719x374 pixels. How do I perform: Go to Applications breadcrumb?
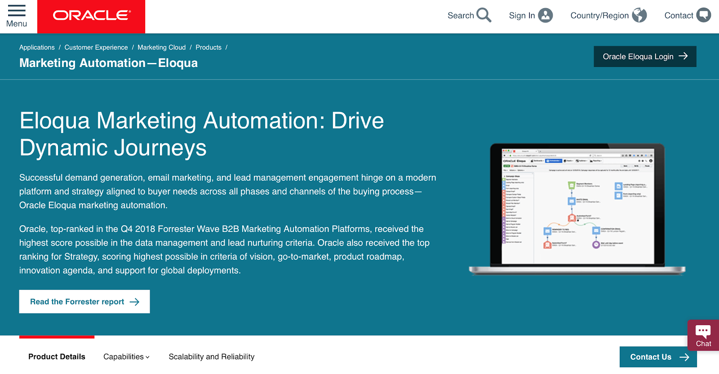[x=37, y=47]
